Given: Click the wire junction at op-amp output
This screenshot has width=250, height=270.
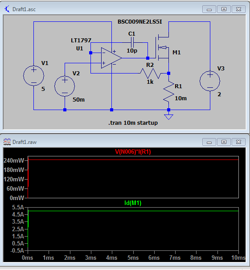Looking at the screenshot, I should coord(148,58).
